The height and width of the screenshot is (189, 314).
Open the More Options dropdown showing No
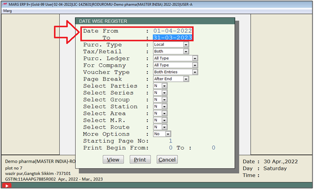coord(162,134)
